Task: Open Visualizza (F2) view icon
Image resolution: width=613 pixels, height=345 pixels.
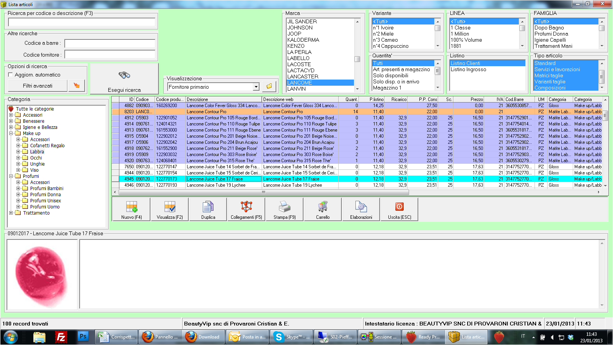Action: click(170, 207)
